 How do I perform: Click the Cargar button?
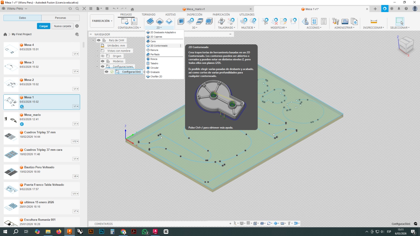pyautogui.click(x=44, y=26)
